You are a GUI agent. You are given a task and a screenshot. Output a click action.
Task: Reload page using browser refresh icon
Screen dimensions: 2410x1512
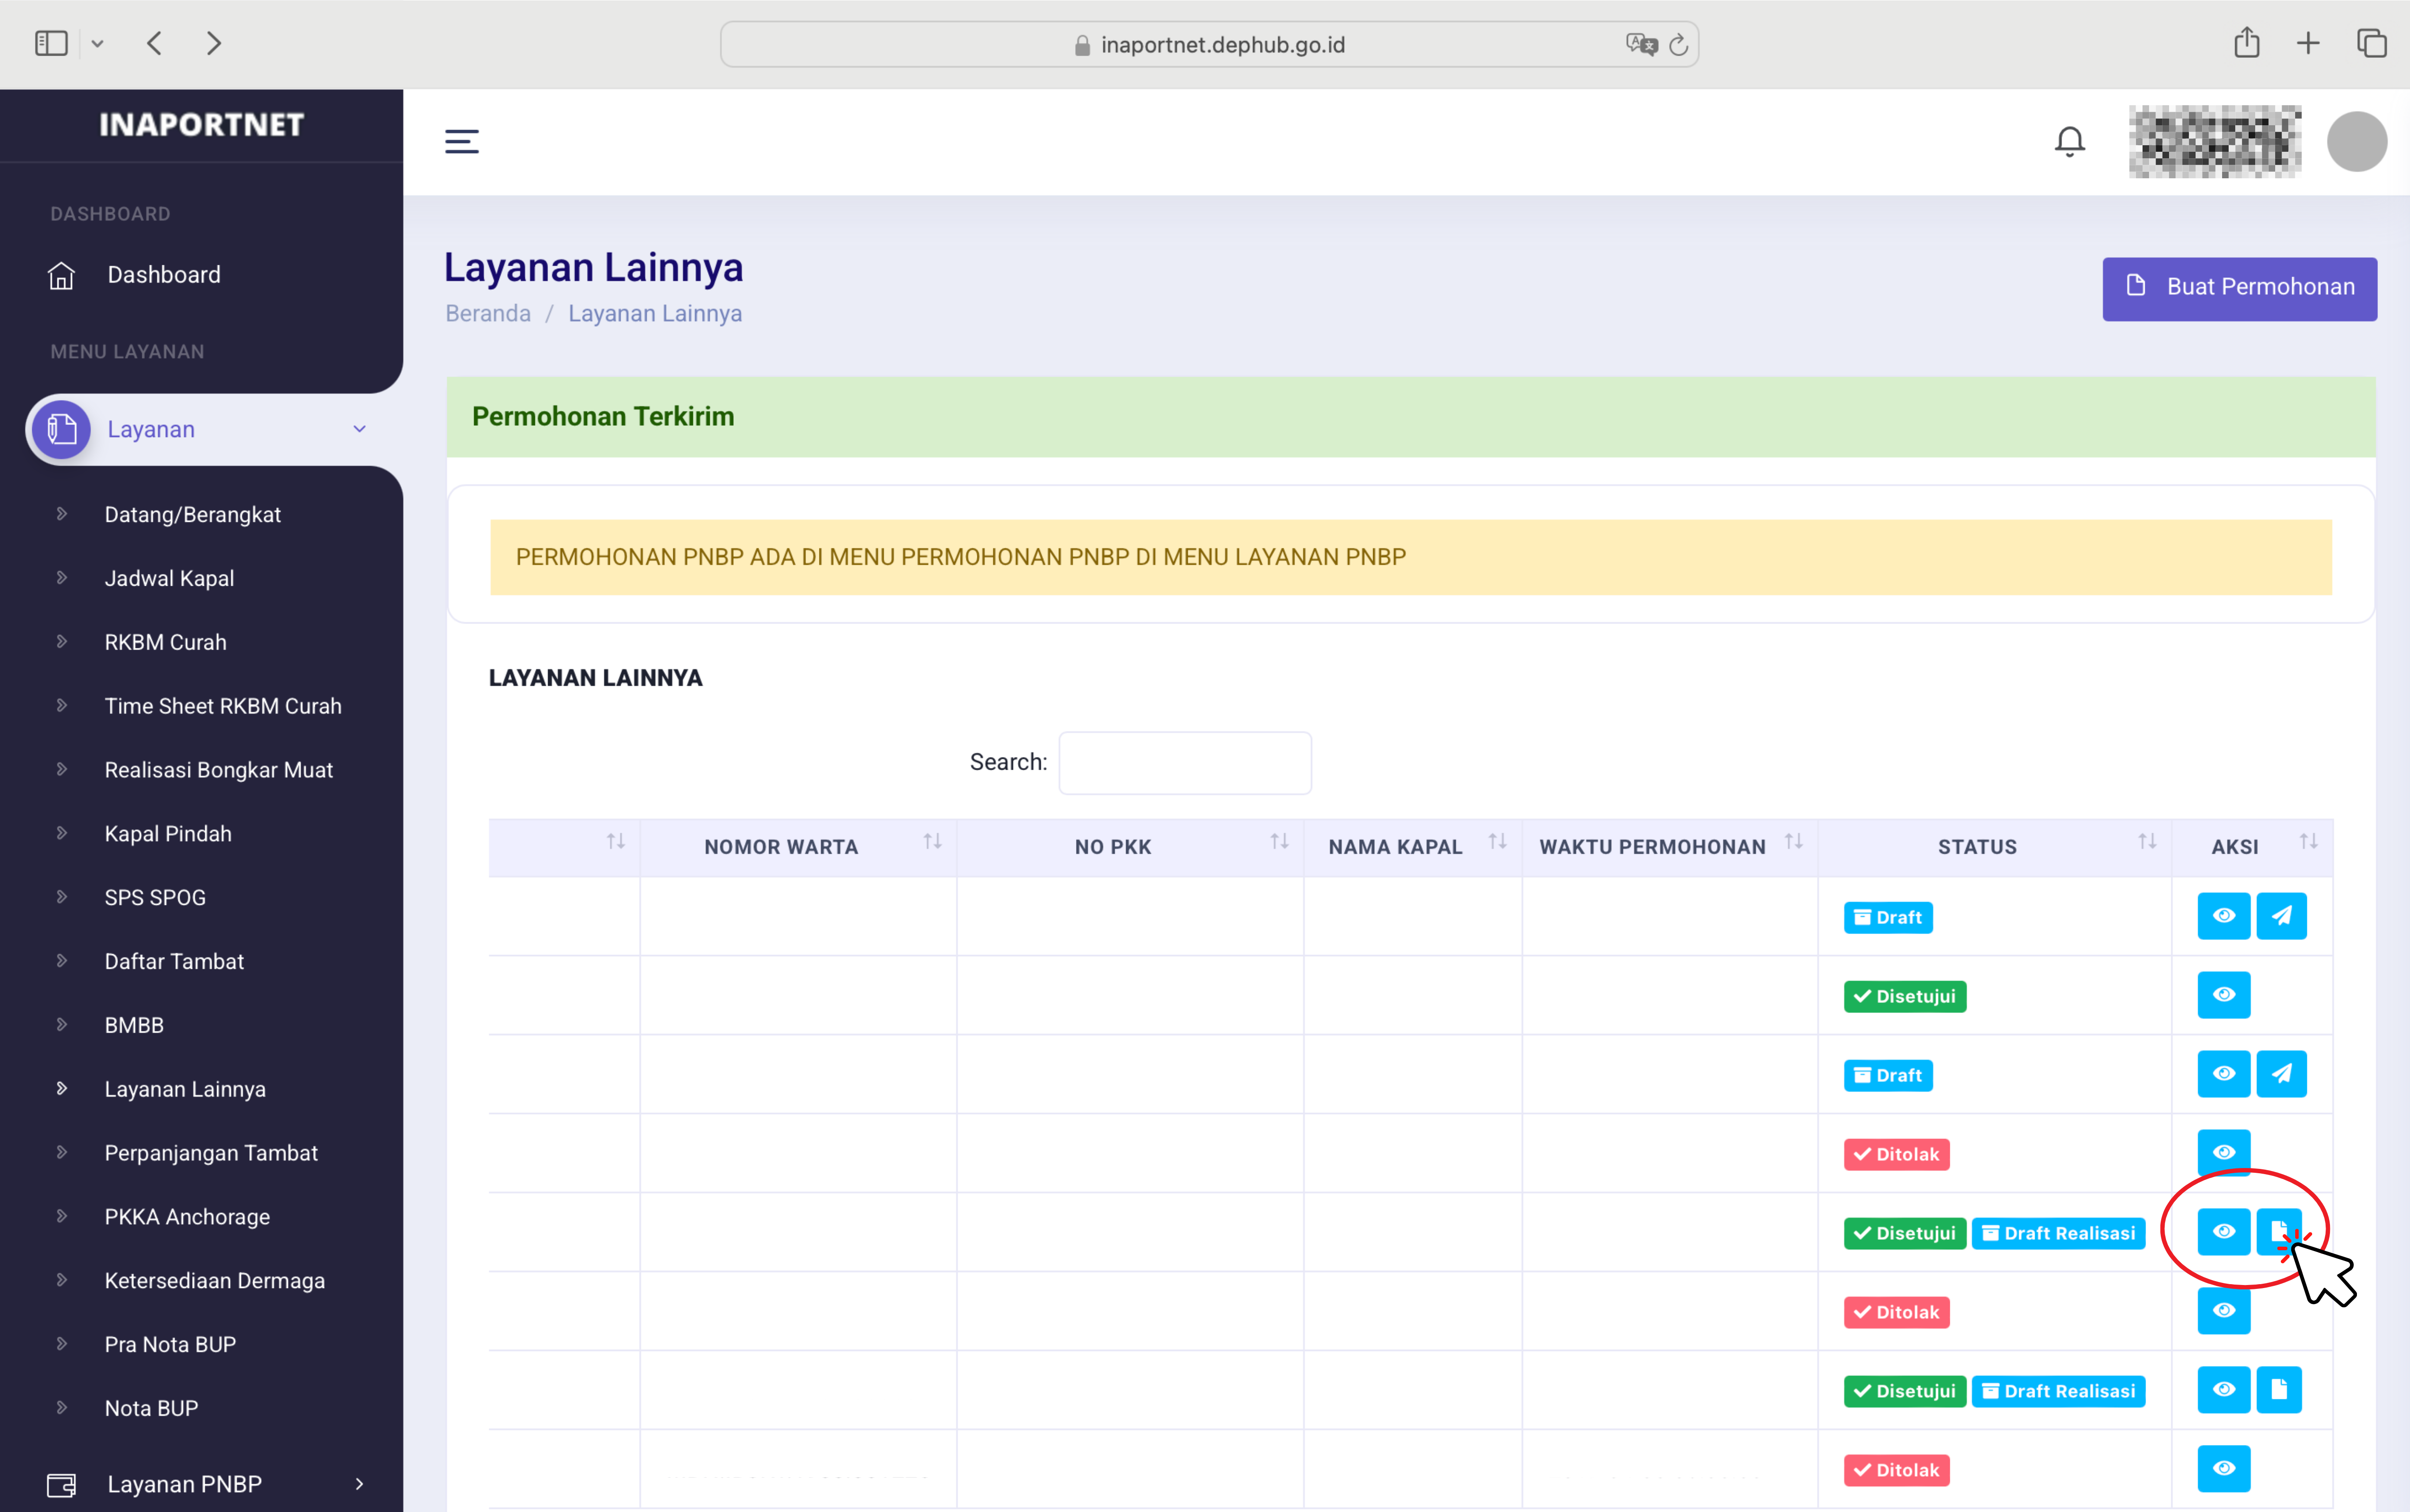point(1678,45)
